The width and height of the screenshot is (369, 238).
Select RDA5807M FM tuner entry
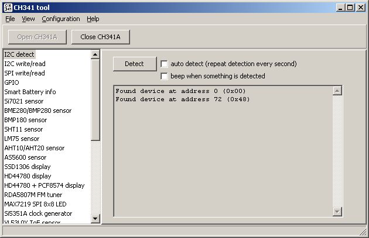33,195
